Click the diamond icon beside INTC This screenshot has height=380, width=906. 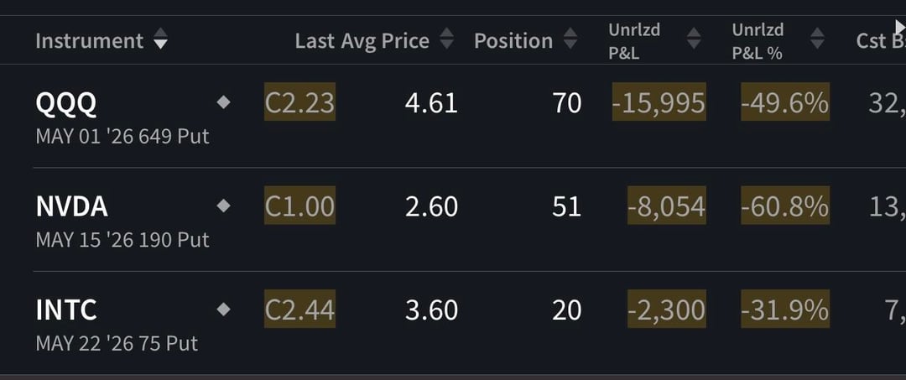223,310
